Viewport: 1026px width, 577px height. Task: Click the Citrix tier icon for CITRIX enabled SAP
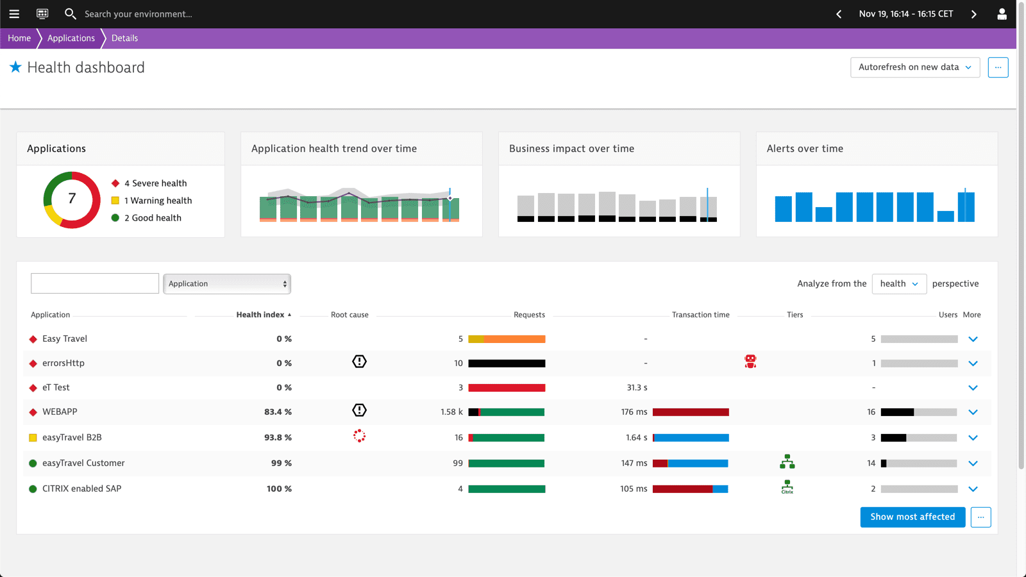click(x=787, y=487)
